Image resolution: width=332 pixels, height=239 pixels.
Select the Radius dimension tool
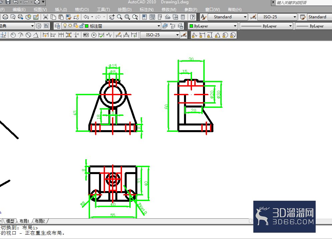point(13,35)
